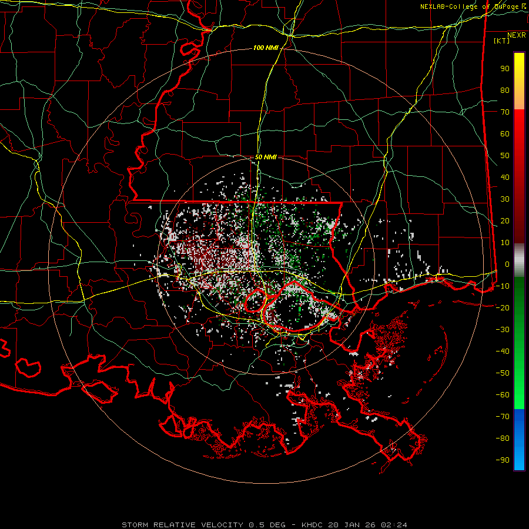Click the [KT] units label
This screenshot has height=529, width=529.
coord(501,41)
